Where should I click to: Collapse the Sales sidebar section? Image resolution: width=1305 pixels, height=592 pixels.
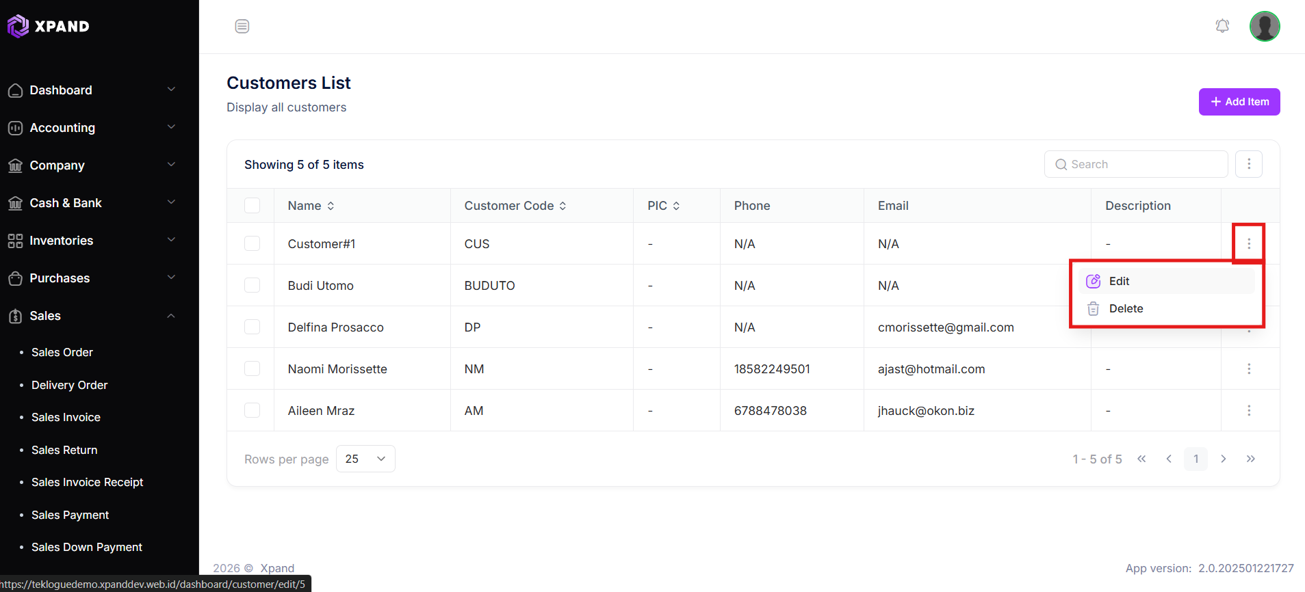[92, 316]
